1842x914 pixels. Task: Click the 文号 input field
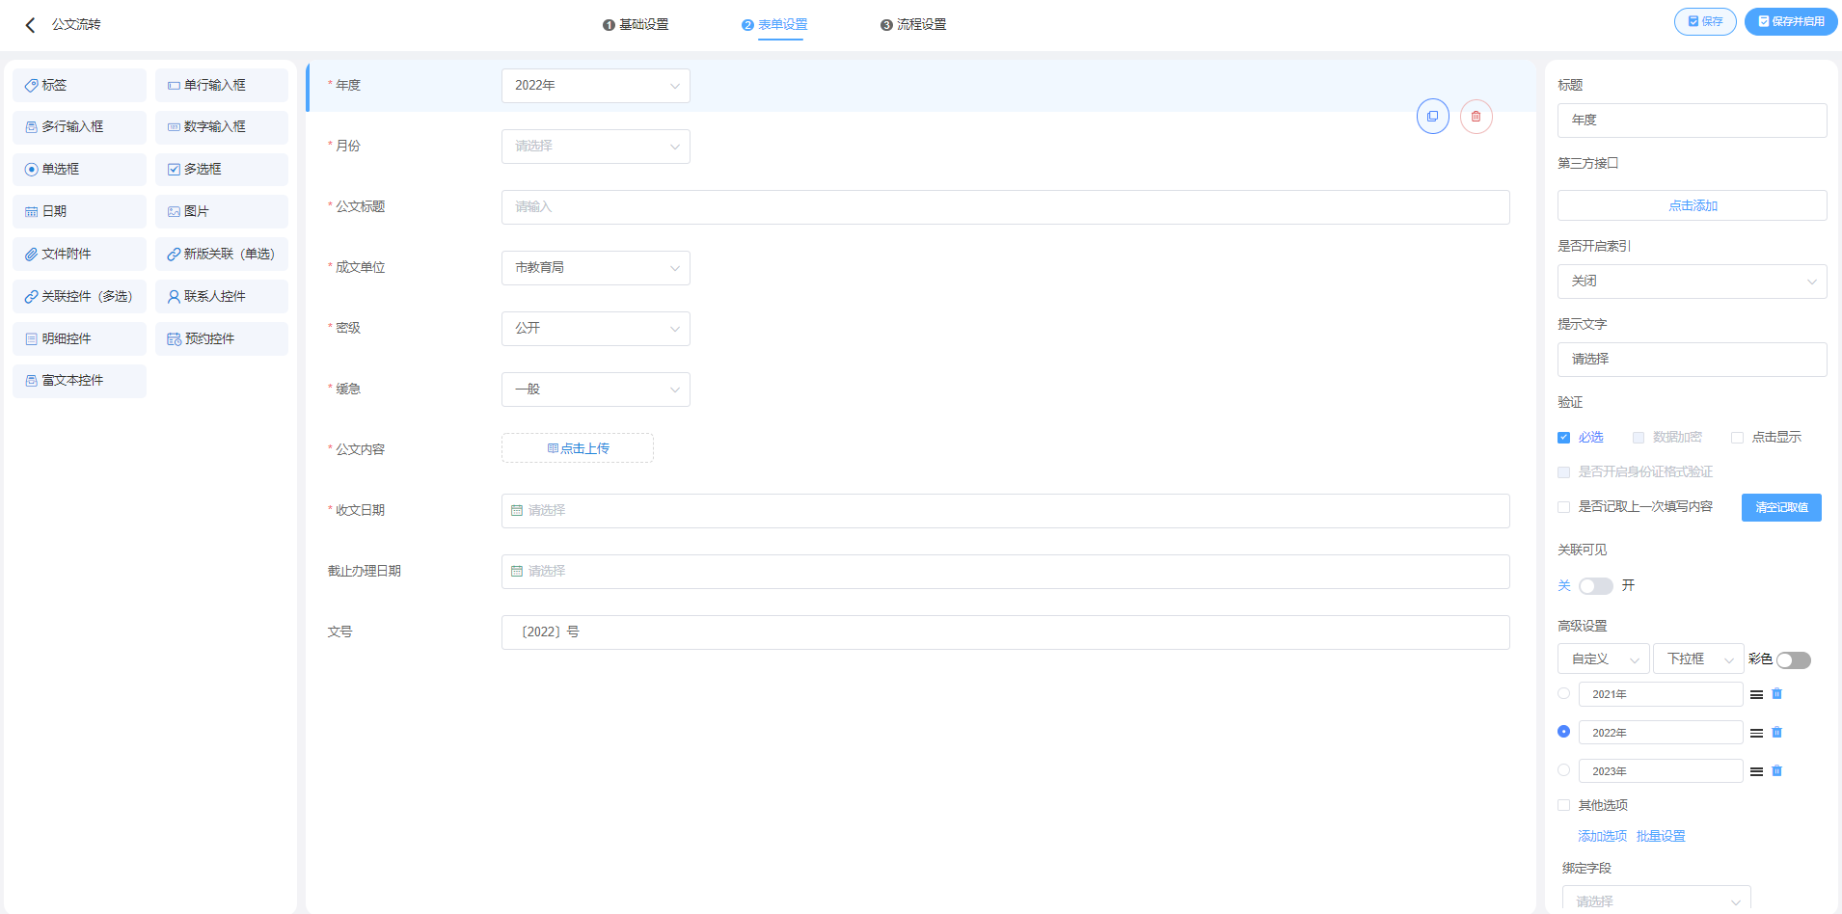click(1005, 632)
